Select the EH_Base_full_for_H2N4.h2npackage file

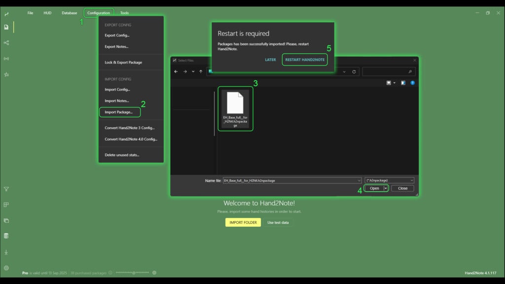pyautogui.click(x=235, y=109)
